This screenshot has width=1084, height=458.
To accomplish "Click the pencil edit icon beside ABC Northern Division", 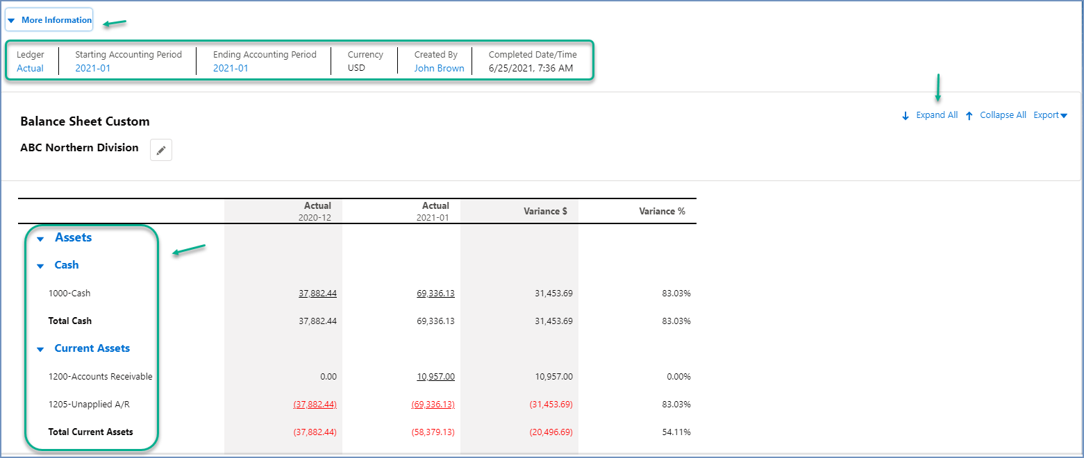I will (161, 150).
